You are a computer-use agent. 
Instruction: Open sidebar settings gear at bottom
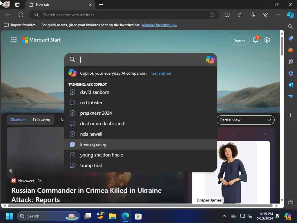point(291,203)
